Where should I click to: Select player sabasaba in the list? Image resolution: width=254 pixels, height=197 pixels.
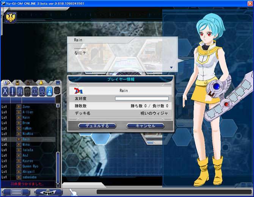pos(30,177)
